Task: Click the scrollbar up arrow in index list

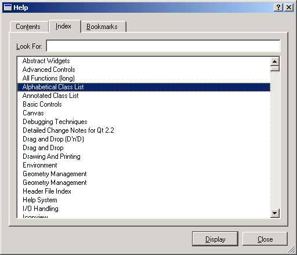Action: 274,61
